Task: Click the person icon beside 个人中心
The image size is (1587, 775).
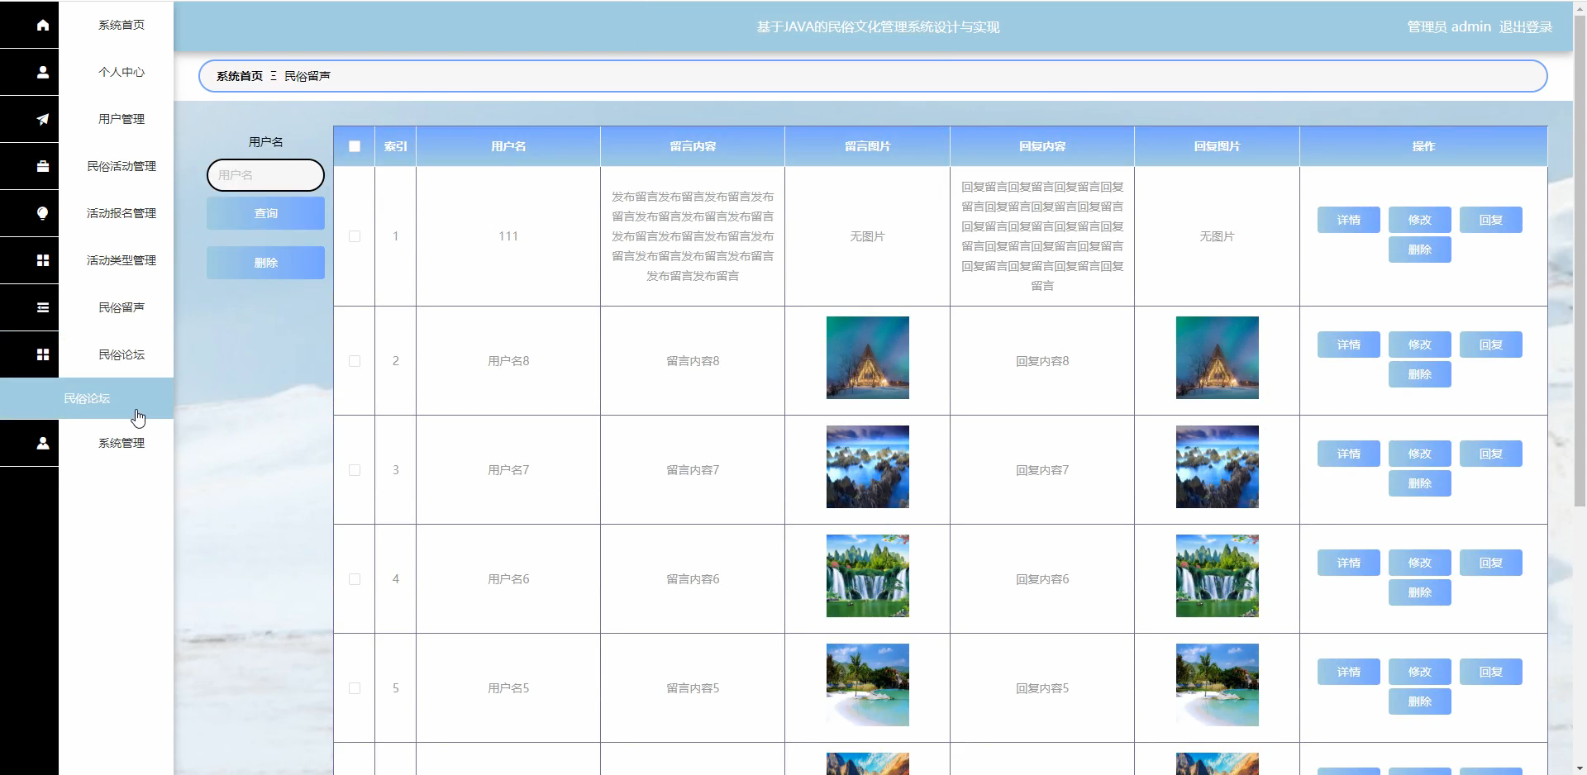Action: point(43,72)
